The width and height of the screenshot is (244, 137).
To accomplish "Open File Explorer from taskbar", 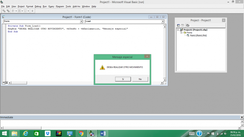I will pos(14,133).
